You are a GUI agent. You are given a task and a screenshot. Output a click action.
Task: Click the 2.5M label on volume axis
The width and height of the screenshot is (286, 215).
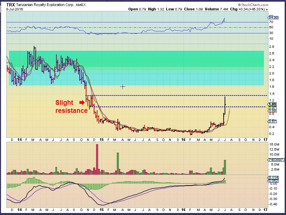(275, 169)
